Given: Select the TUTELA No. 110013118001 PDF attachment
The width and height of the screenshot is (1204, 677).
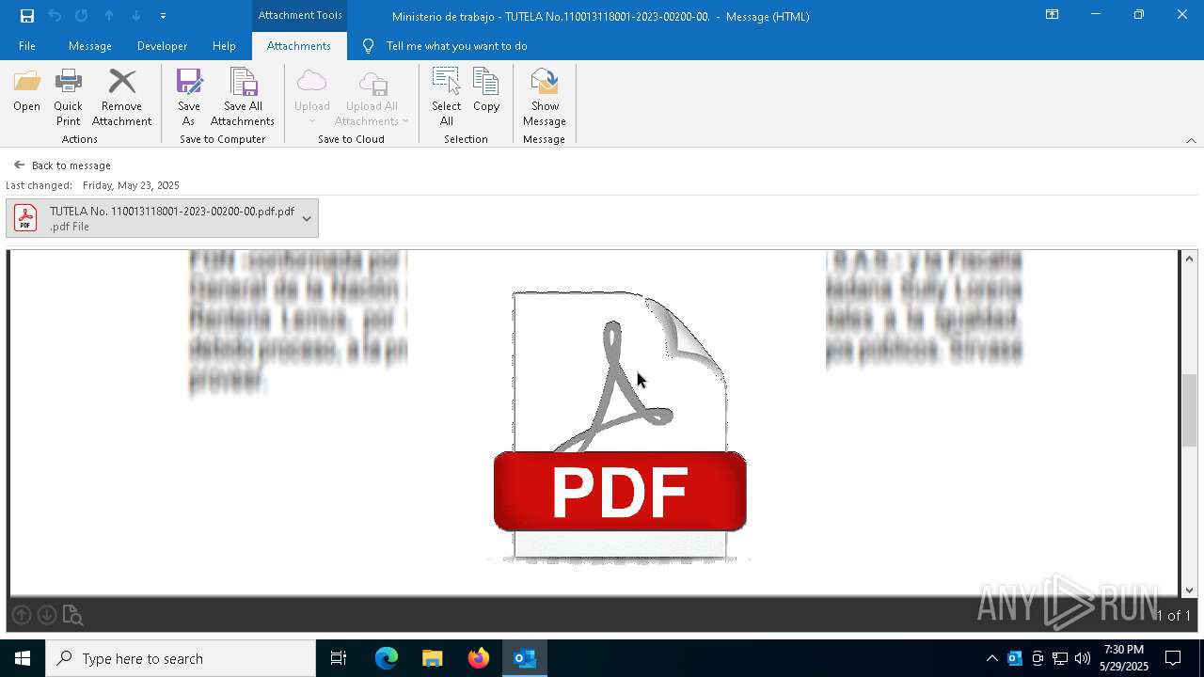Looking at the screenshot, I should pyautogui.click(x=162, y=218).
